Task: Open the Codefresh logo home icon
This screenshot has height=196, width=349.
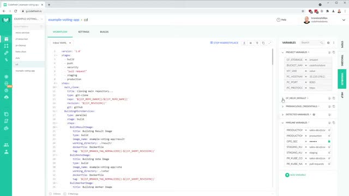Action: (x=6, y=20)
